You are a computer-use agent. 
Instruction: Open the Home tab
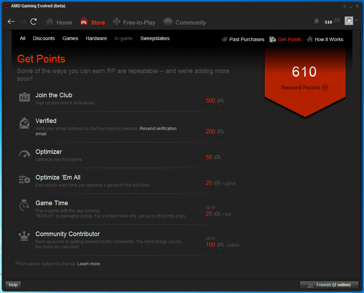59,22
